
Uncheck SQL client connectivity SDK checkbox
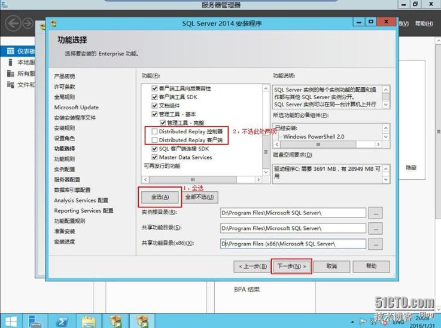click(x=154, y=149)
